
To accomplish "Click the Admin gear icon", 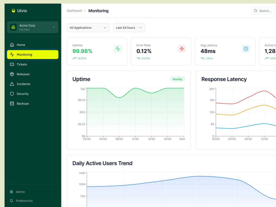I will coord(11,192).
